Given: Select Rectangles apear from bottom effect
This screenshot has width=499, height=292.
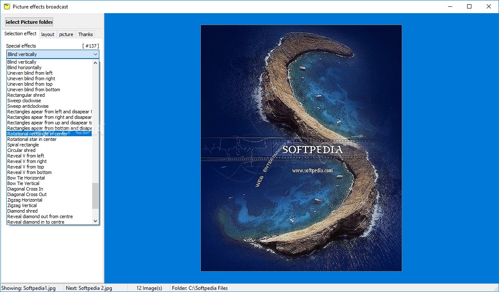Looking at the screenshot, I should tap(49, 128).
